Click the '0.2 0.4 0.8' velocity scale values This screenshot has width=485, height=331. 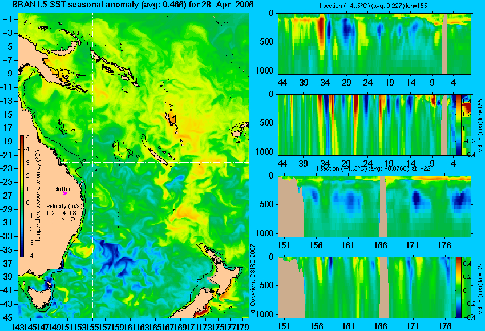(x=62, y=213)
